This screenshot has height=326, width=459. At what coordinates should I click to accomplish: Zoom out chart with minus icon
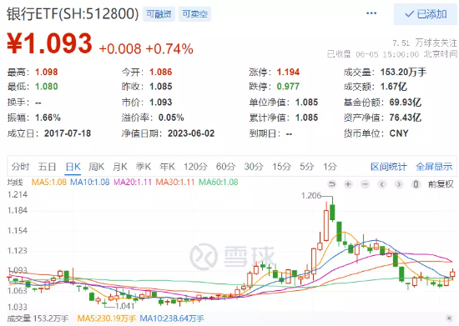point(365,184)
